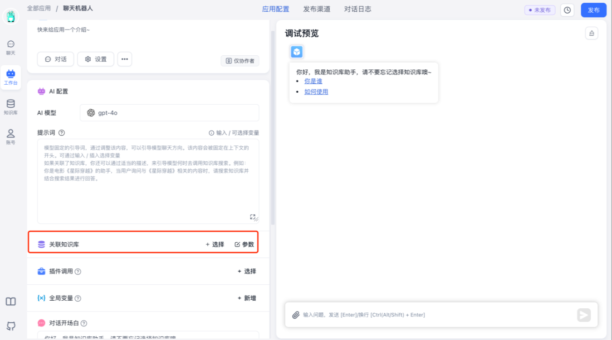Switch to the 应用配置 tab

[x=275, y=9]
